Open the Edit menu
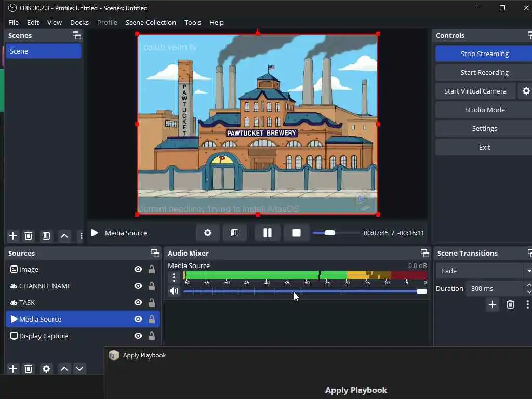The height and width of the screenshot is (399, 532). pyautogui.click(x=33, y=22)
